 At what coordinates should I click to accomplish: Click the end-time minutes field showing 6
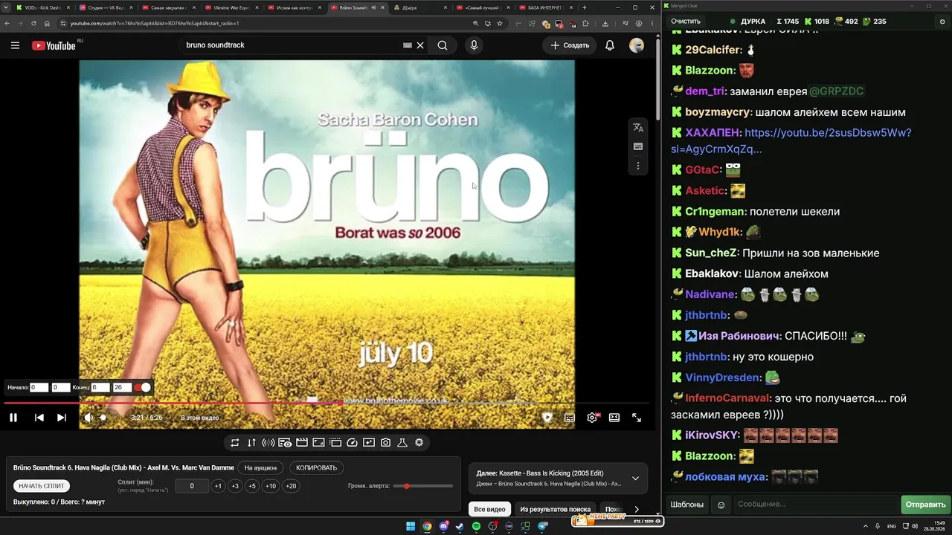point(100,387)
